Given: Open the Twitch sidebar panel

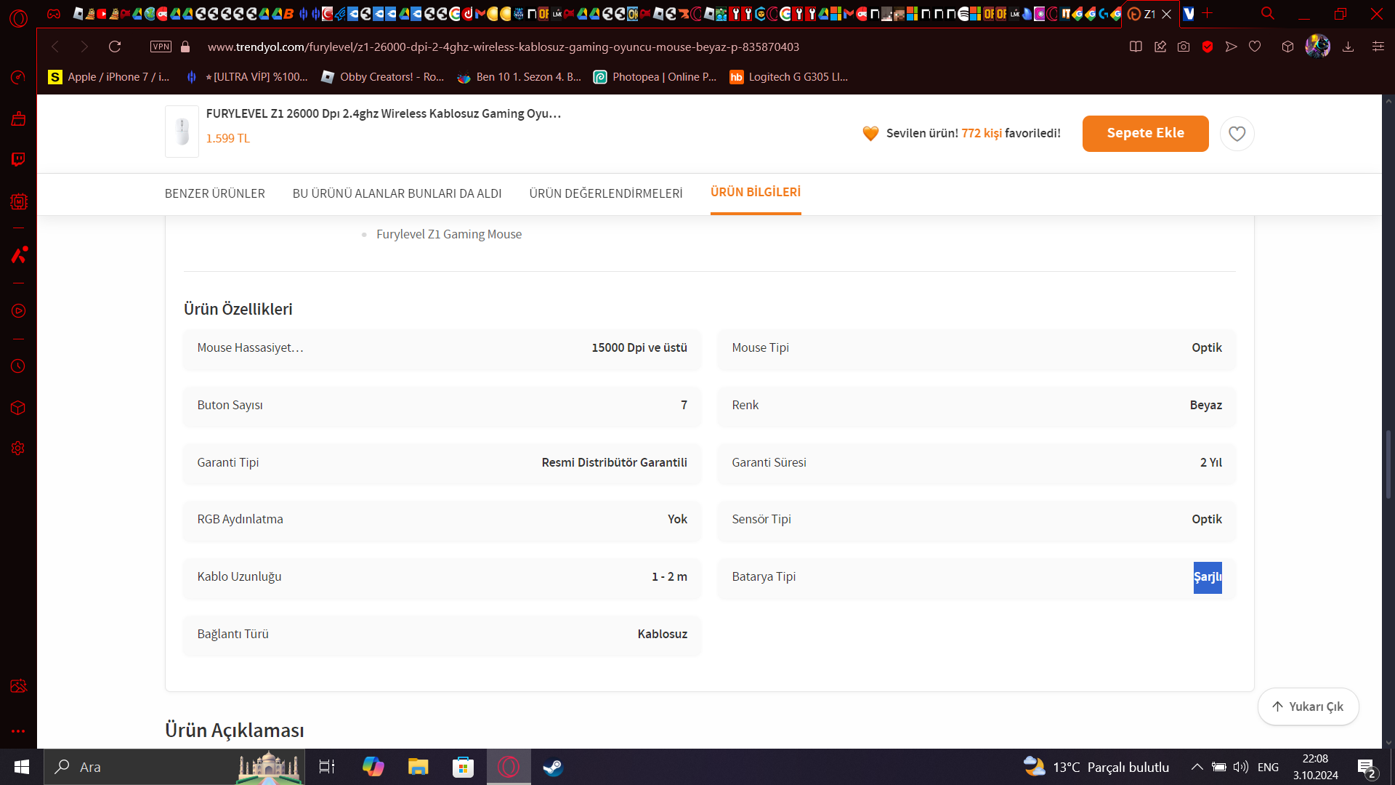Looking at the screenshot, I should [18, 159].
